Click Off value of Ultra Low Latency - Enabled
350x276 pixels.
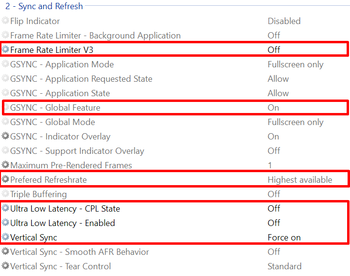[x=274, y=223]
